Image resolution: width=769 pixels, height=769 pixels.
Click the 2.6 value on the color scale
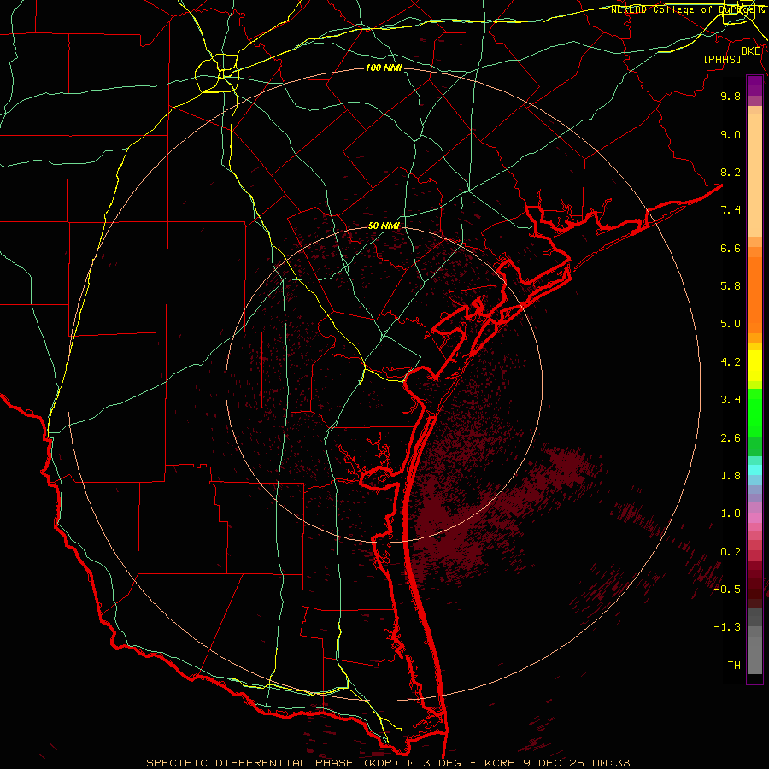(731, 438)
